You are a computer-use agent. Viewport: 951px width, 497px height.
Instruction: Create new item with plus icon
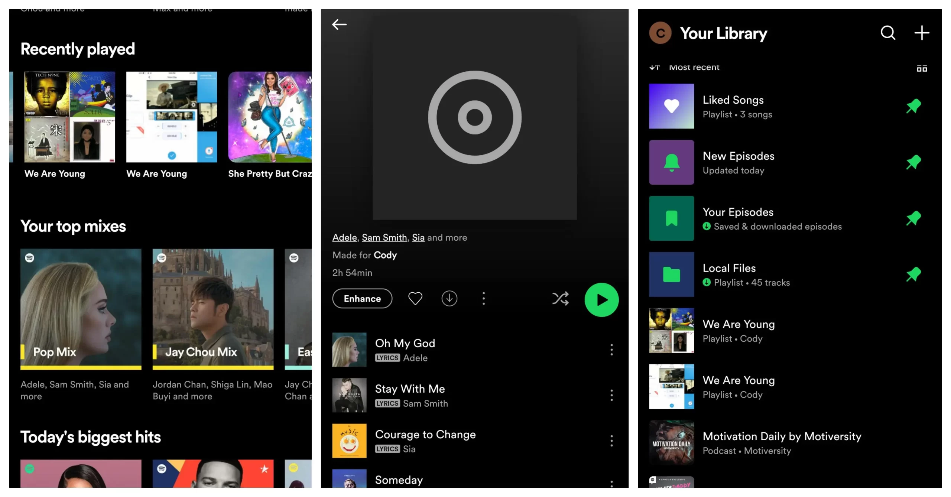pyautogui.click(x=922, y=33)
